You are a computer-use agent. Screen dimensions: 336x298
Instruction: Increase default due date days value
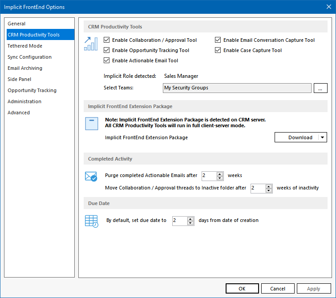(190, 218)
